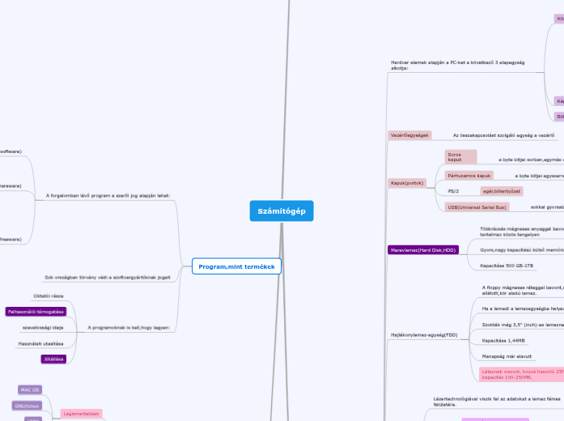Select the Manapság már elavult node
This screenshot has height=421, width=564.
click(x=507, y=355)
